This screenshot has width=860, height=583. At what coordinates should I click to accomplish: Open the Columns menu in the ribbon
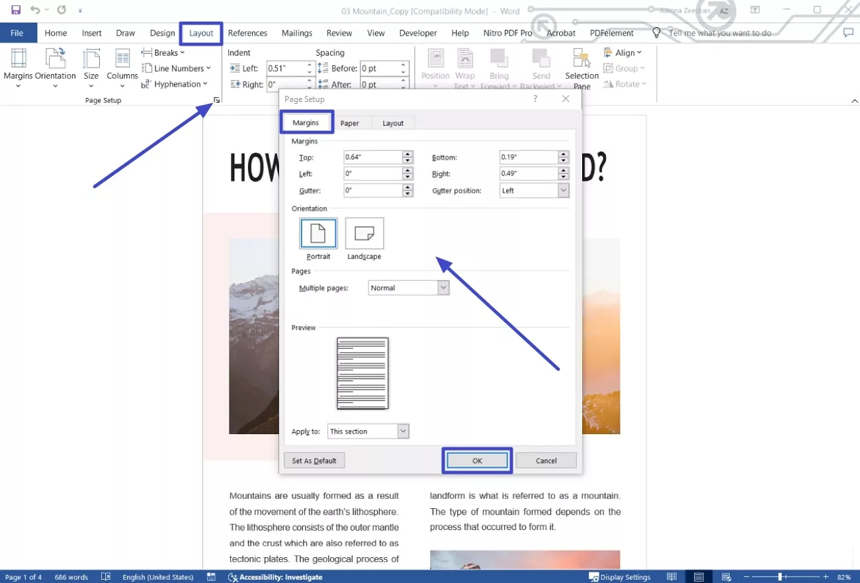(x=122, y=68)
